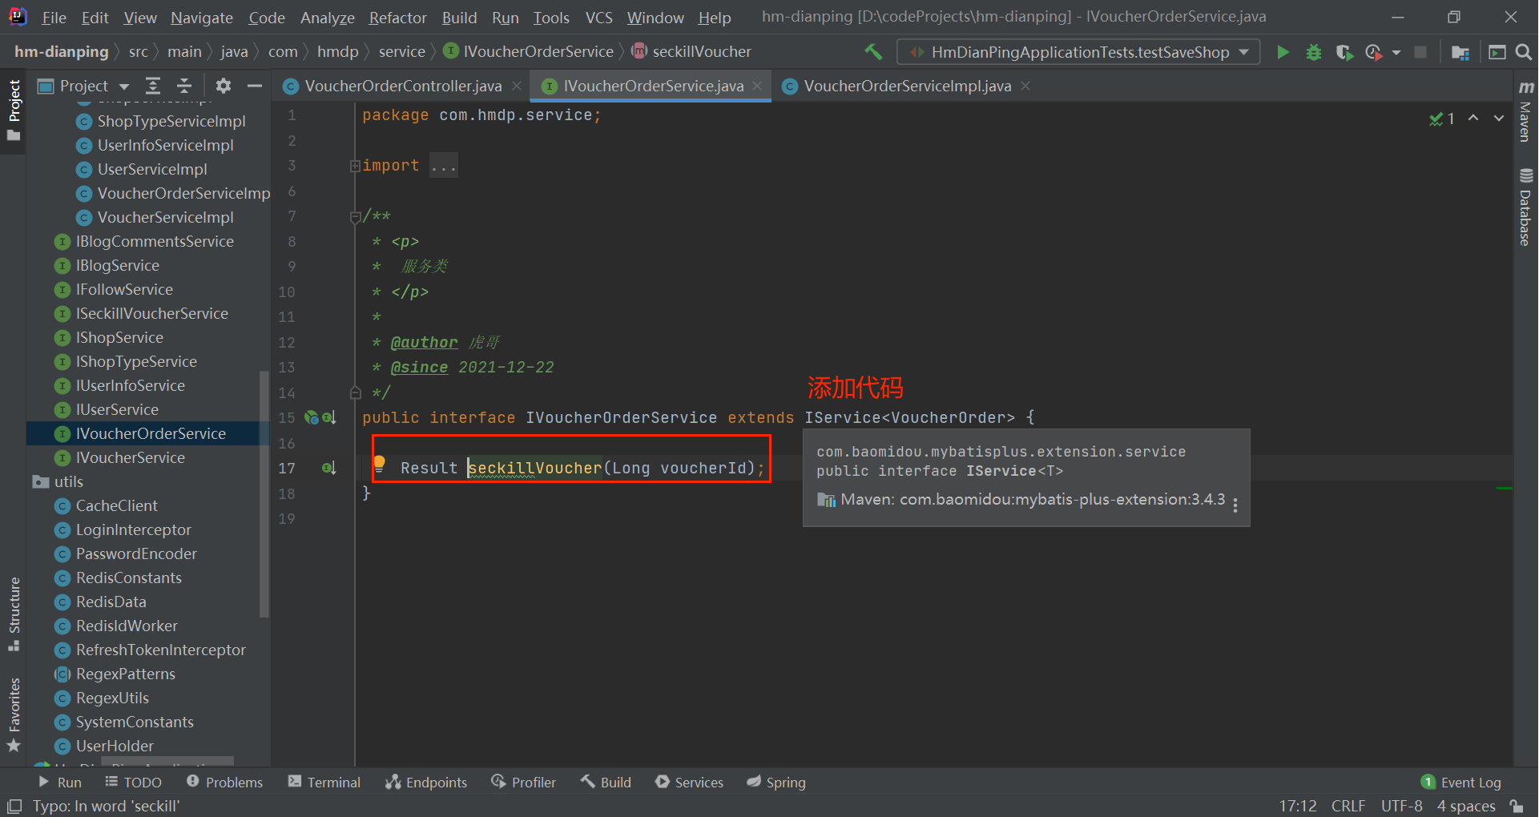Click implemented-method gutter icon on line 17
The height and width of the screenshot is (817, 1539).
click(328, 468)
